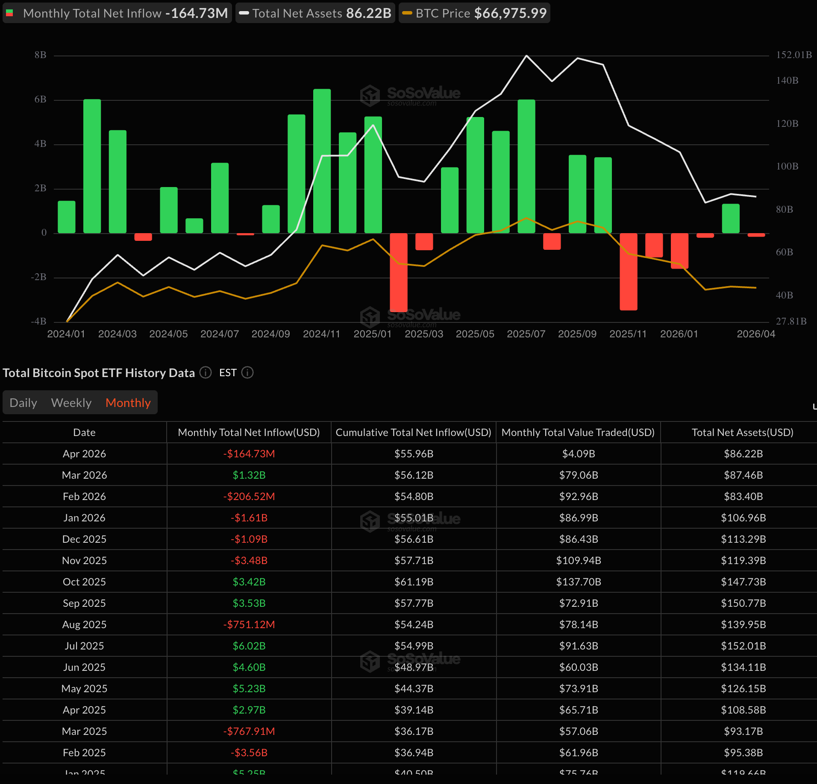Click the partially visible icon at table's right edge
Image resolution: width=817 pixels, height=784 pixels.
coord(814,406)
